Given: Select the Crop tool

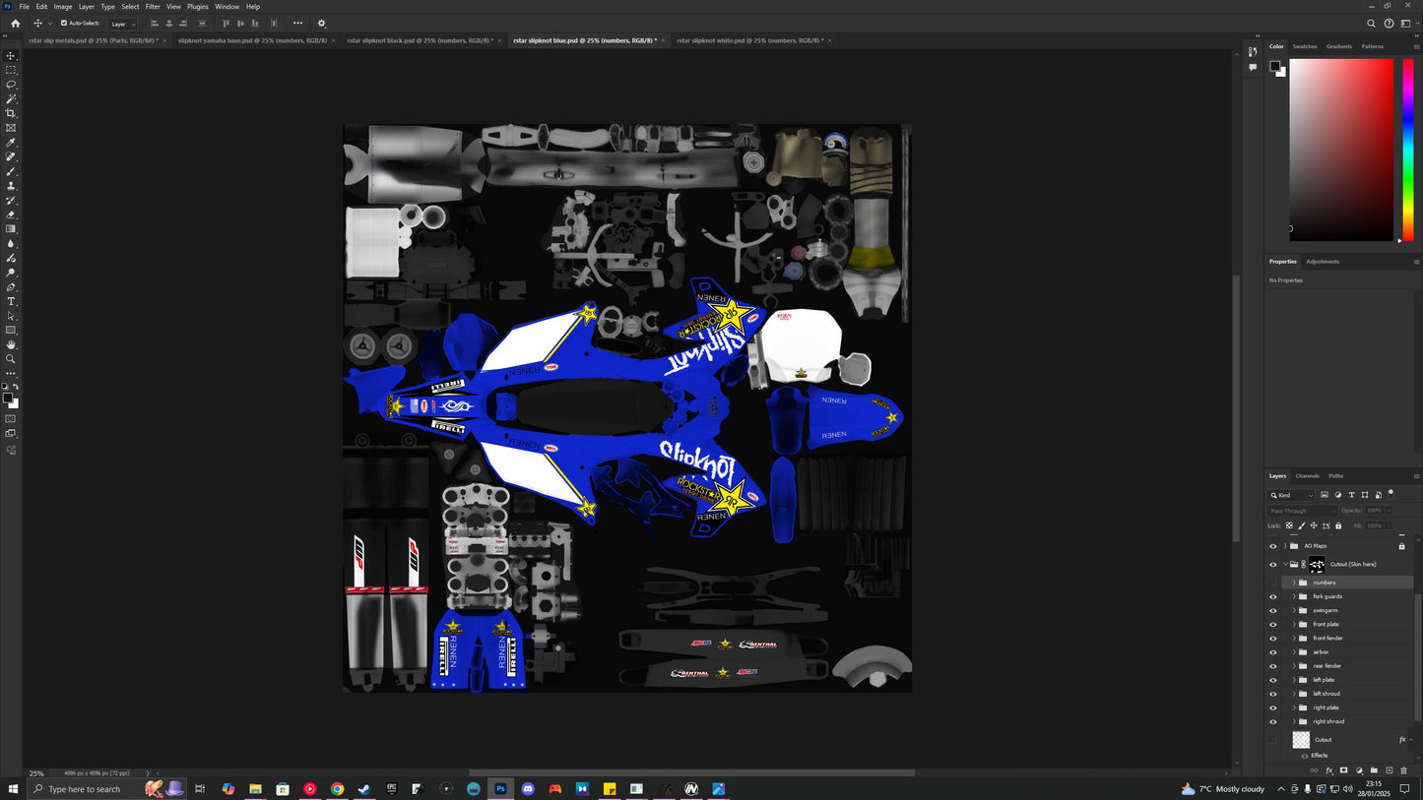Looking at the screenshot, I should tap(11, 113).
